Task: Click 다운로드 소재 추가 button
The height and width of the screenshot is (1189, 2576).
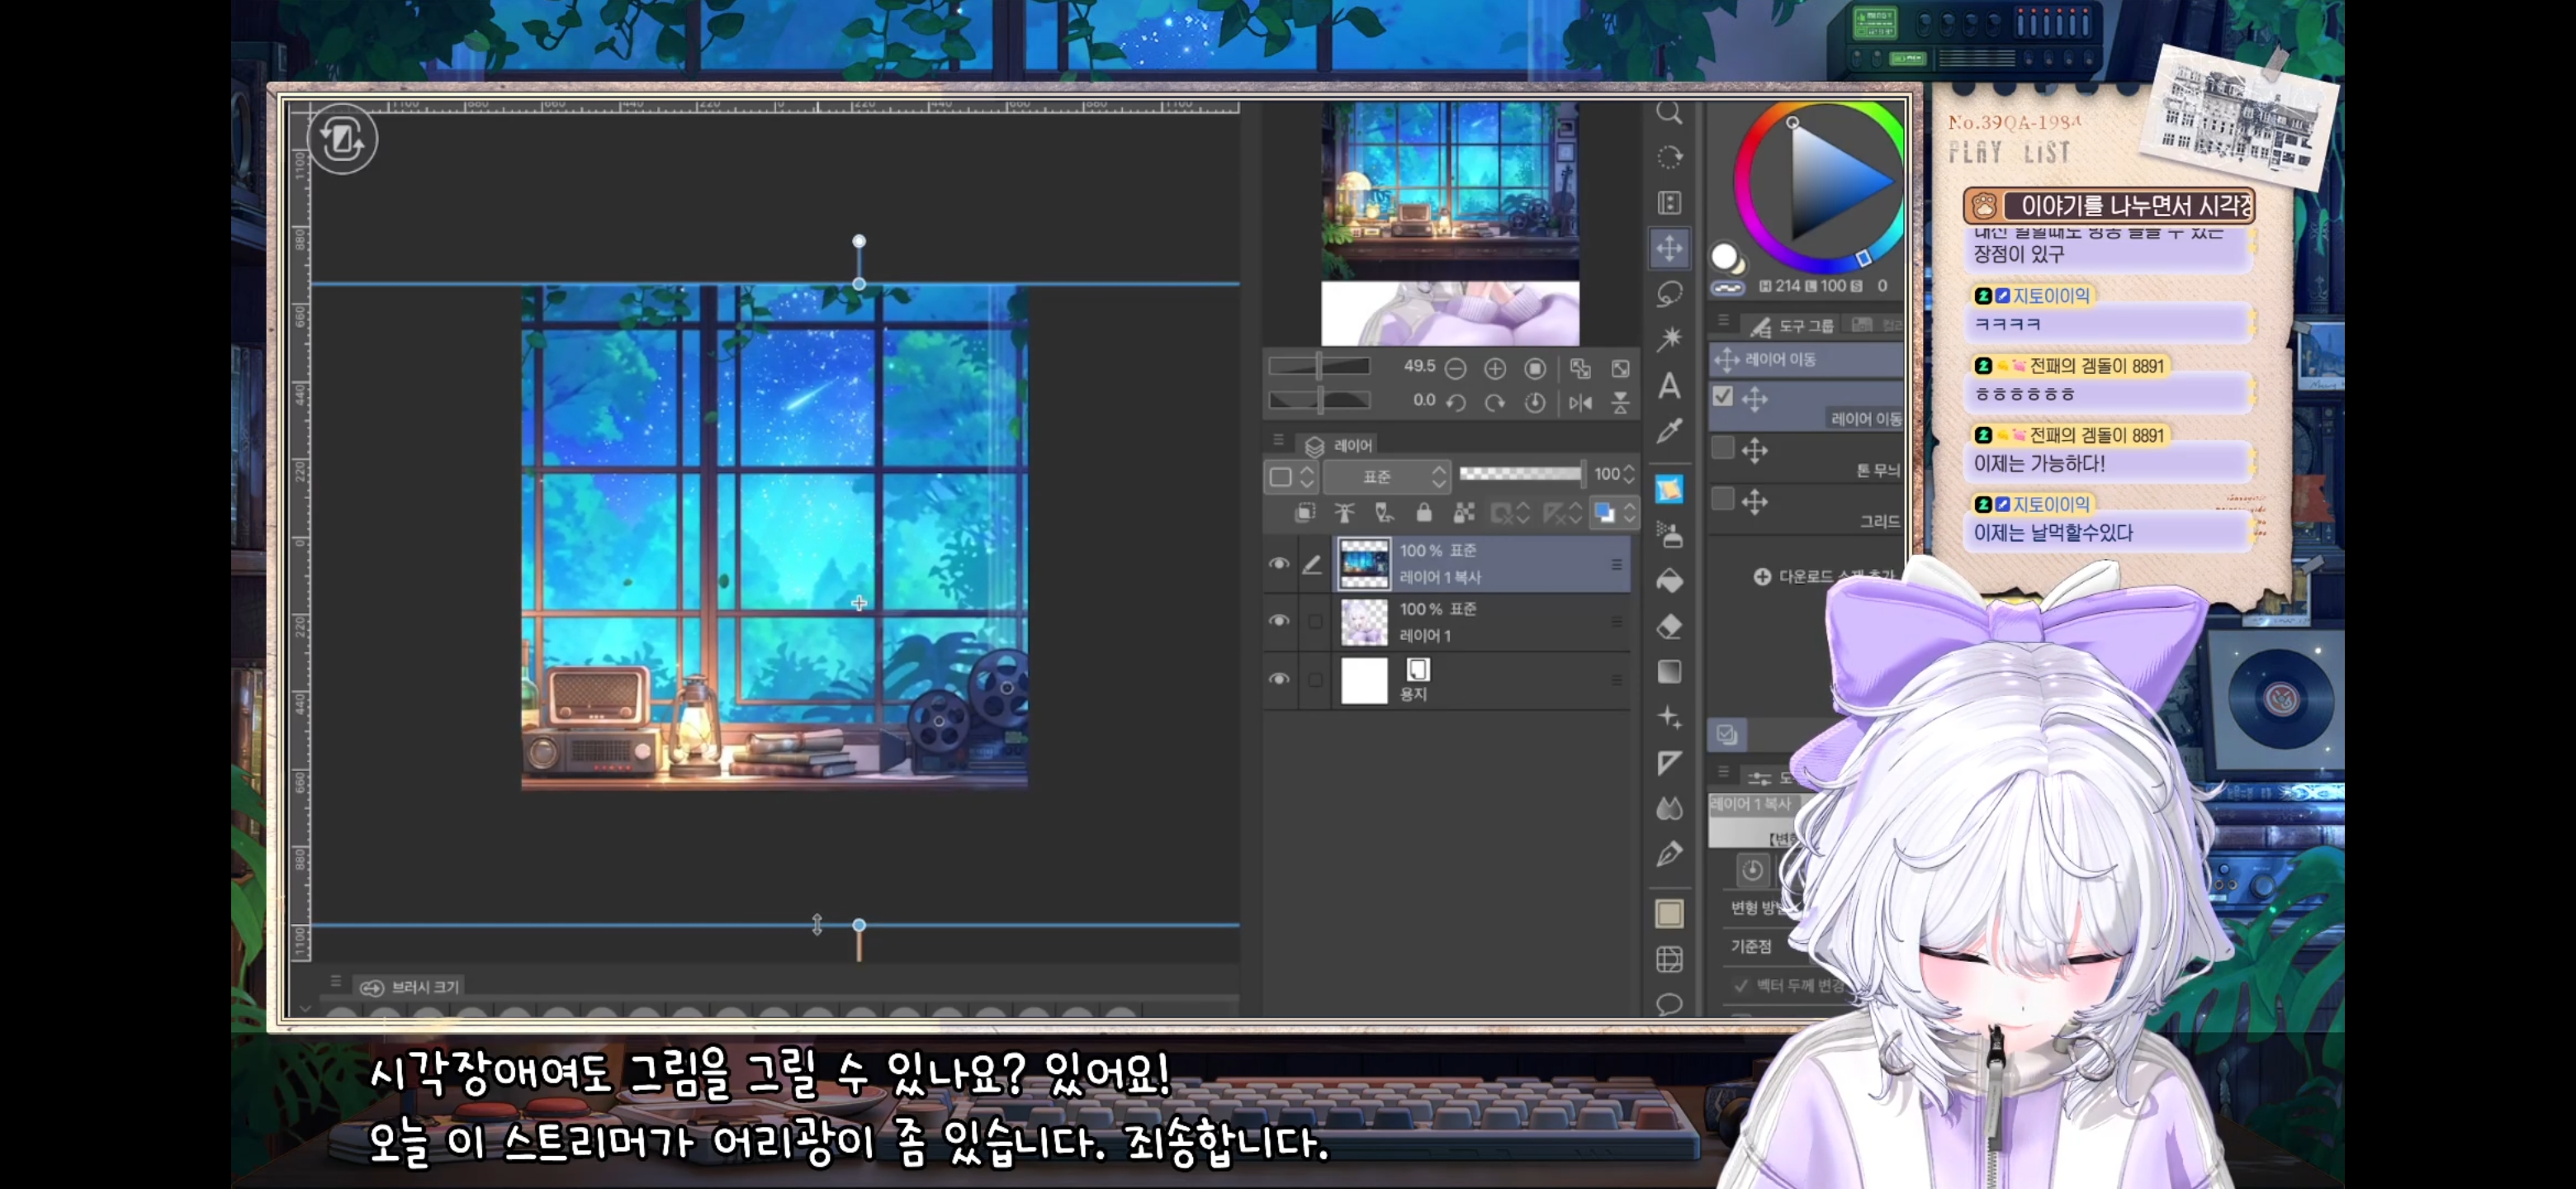Action: point(1825,576)
